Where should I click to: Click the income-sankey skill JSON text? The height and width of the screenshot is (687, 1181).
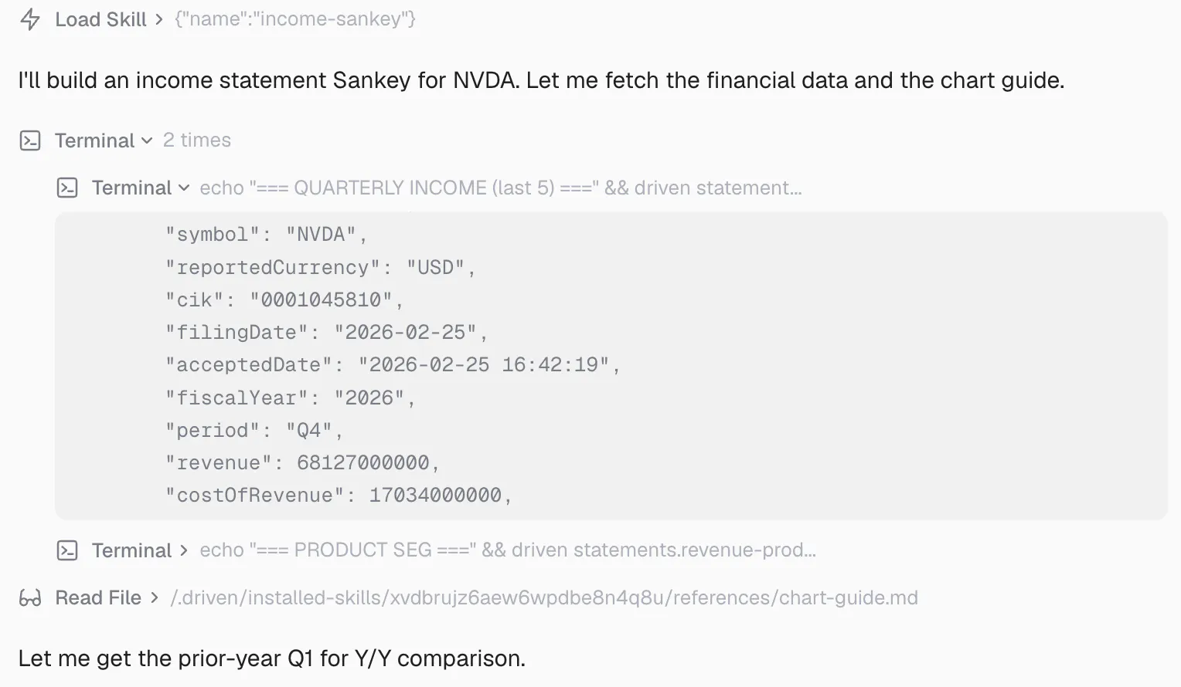(295, 19)
